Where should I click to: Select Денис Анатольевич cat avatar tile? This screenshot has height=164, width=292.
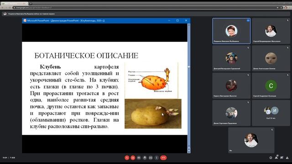tap(271, 58)
